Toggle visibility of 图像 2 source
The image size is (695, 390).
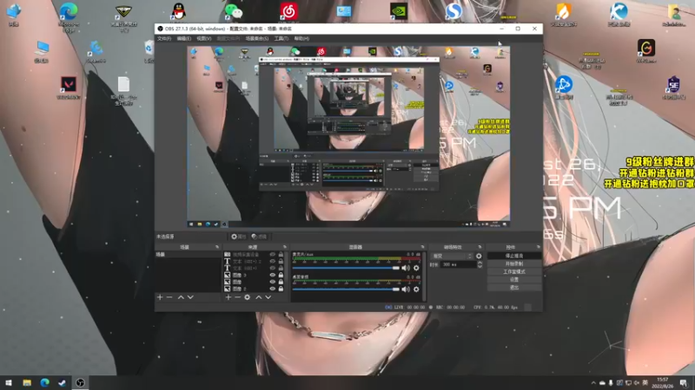273,289
